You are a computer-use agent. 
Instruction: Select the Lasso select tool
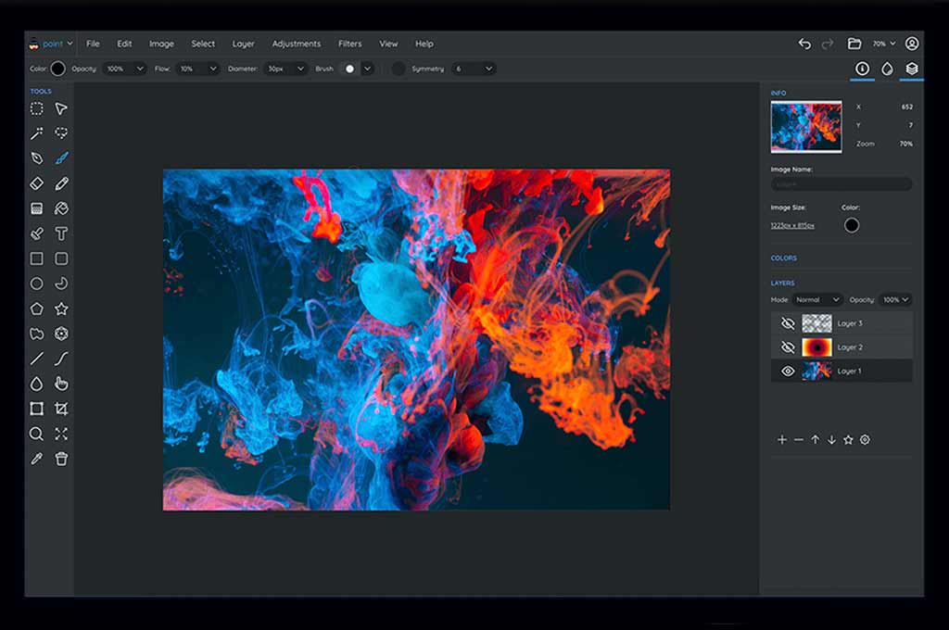61,132
